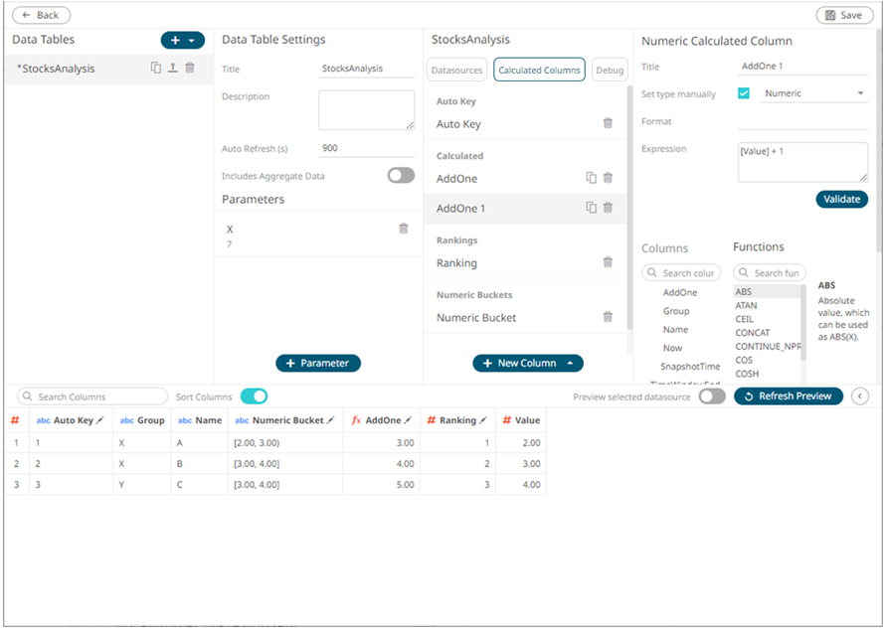Image resolution: width=886 pixels, height=630 pixels.
Task: Validate the calculated column expression
Action: pos(842,199)
